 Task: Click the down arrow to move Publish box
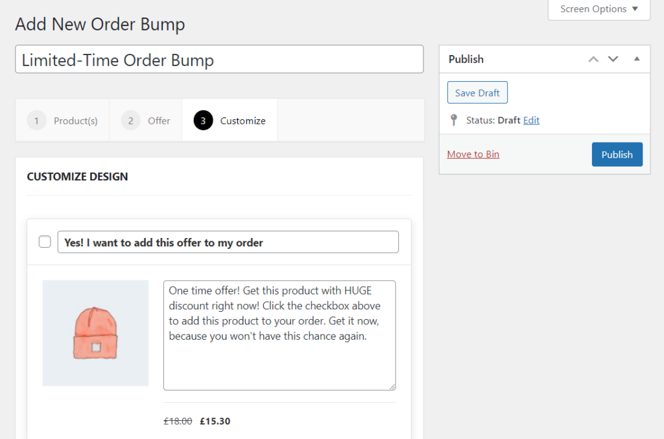pyautogui.click(x=613, y=58)
